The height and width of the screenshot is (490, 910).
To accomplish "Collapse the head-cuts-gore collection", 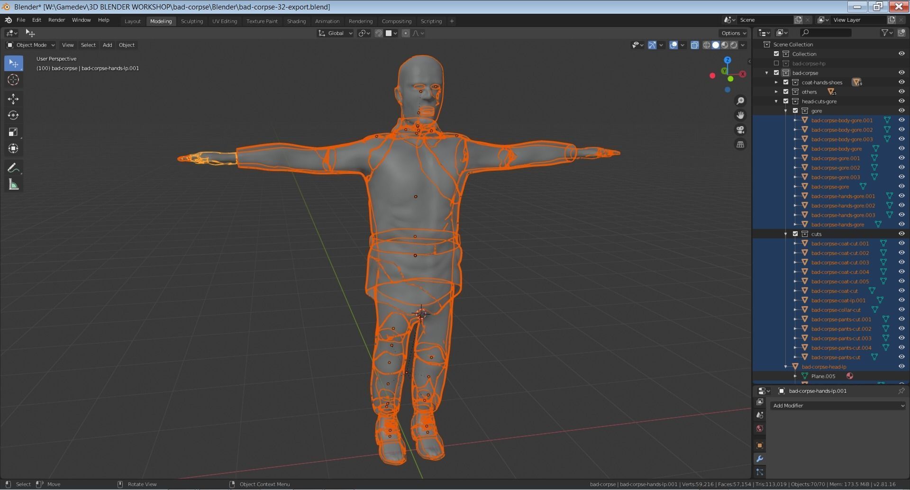I will tap(776, 101).
